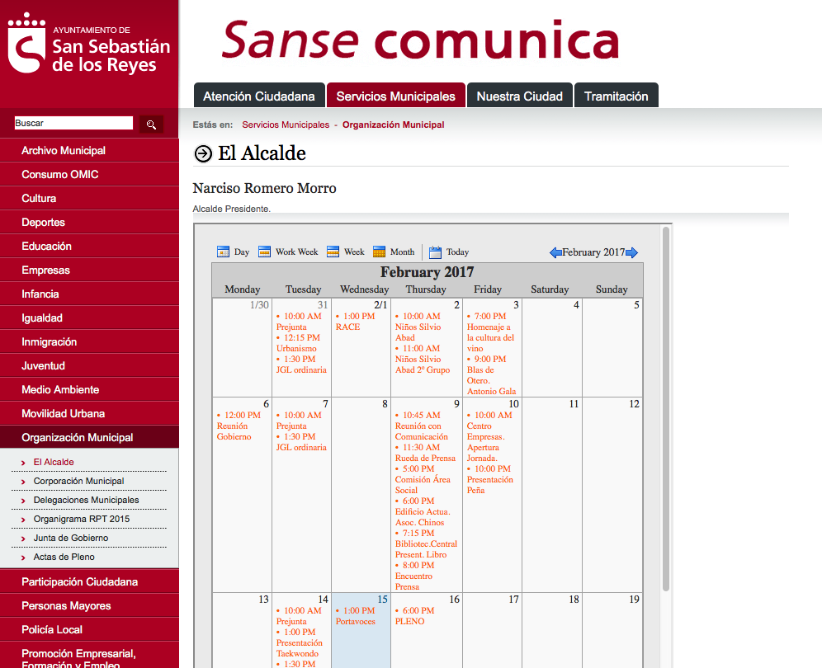The width and height of the screenshot is (822, 668).
Task: Click the chevron beside Actas de Pleno
Action: [23, 557]
